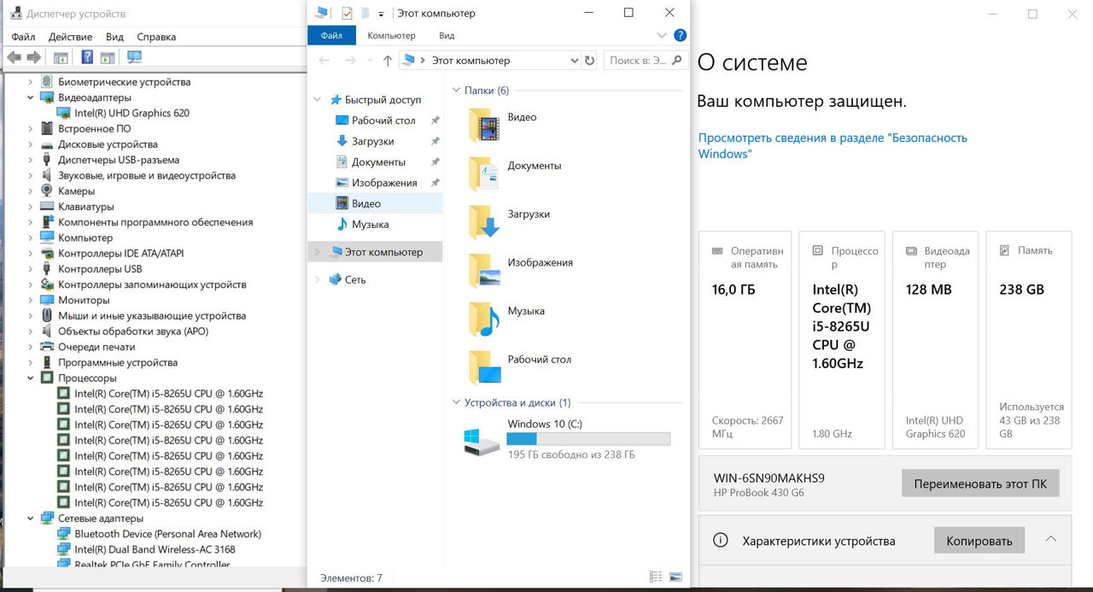Click the scan for hardware changes toolbar icon

click(x=134, y=58)
